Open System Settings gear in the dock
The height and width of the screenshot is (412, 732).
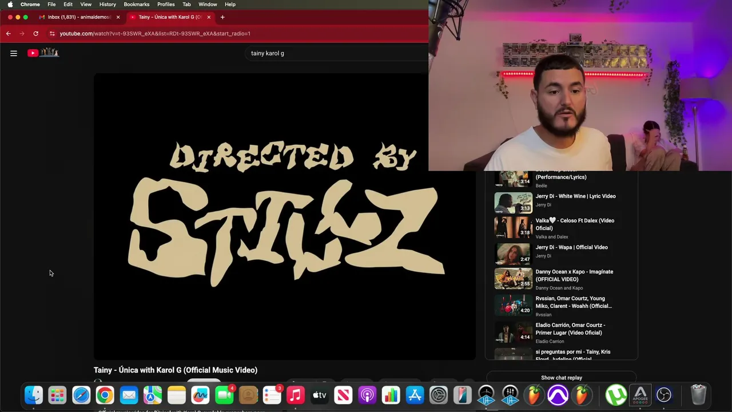439,395
